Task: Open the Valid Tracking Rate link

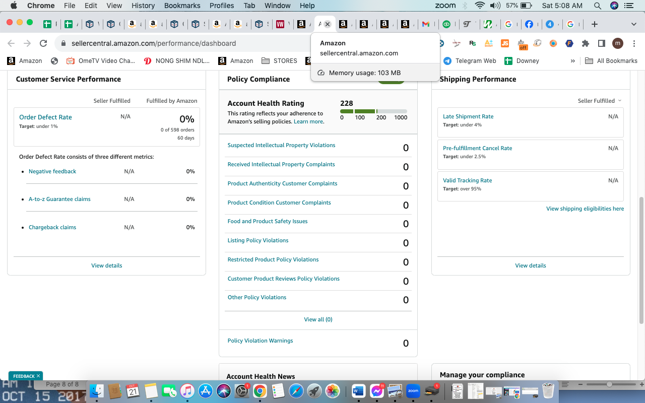Action: pos(467,180)
